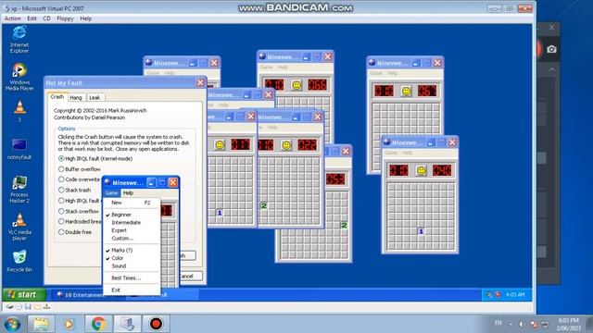Click smiley face in Minesweeper showing 040
The height and width of the screenshot is (333, 593).
[421, 170]
